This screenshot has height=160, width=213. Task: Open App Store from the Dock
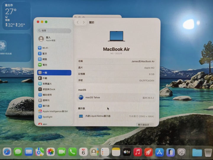pos(159,152)
